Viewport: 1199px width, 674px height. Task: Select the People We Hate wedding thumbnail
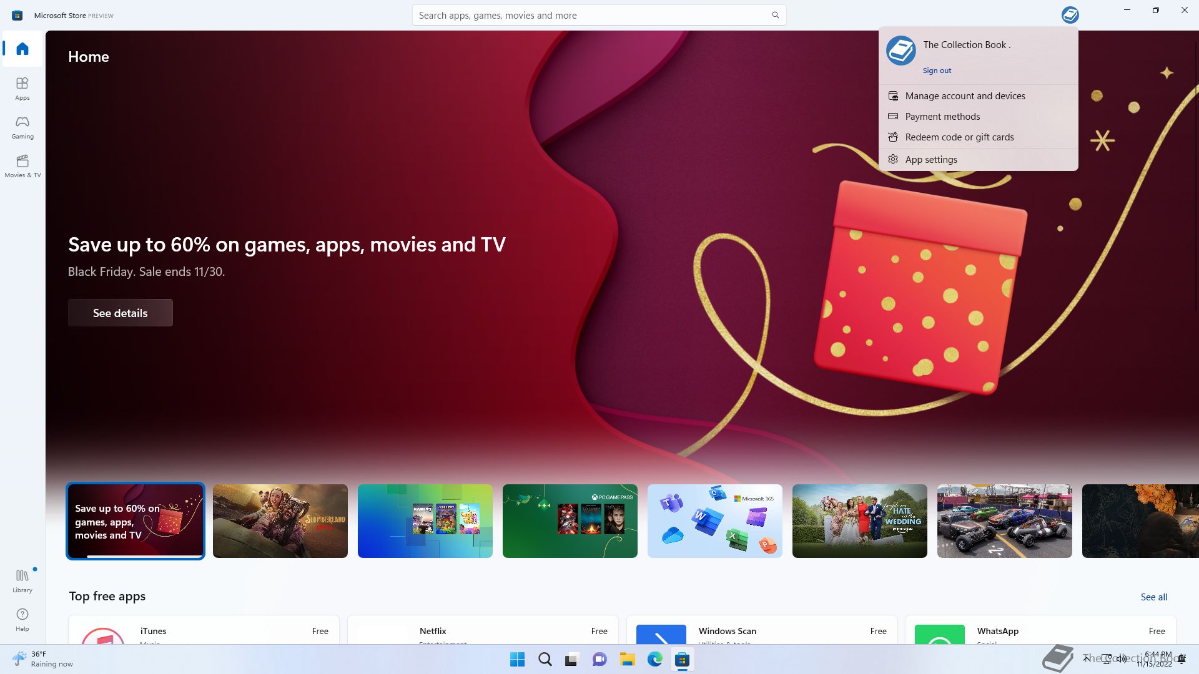pos(860,521)
